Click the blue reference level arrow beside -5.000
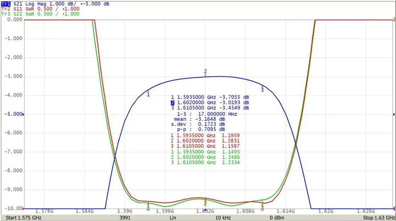 pyautogui.click(x=23, y=114)
